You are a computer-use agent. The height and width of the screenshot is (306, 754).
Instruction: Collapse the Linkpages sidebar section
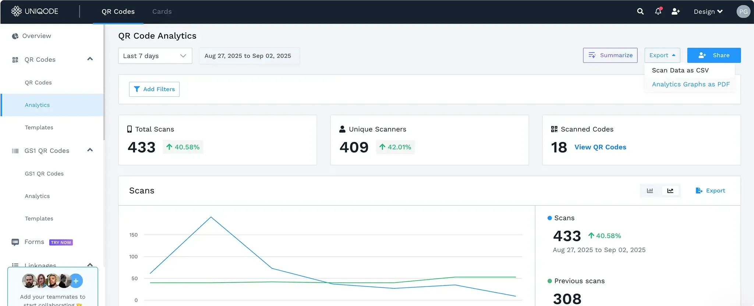[x=90, y=264]
